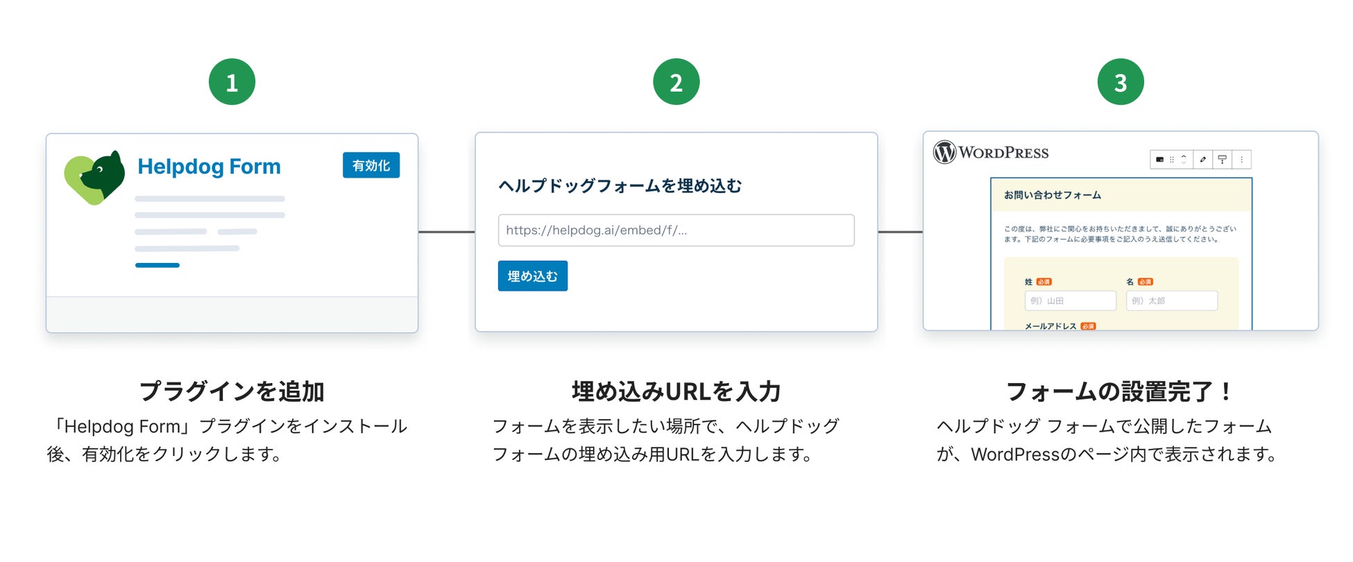Viewport: 1353px width, 562px height.
Task: Click the 姓 field with placeholder 山田
Action: (1070, 300)
